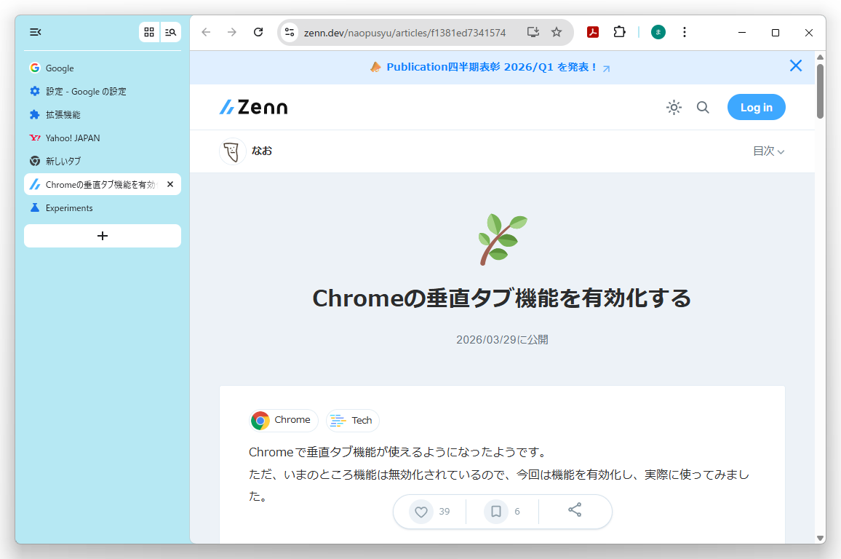Image resolution: width=841 pixels, height=559 pixels.
Task: Click the Log in button
Action: pos(756,107)
